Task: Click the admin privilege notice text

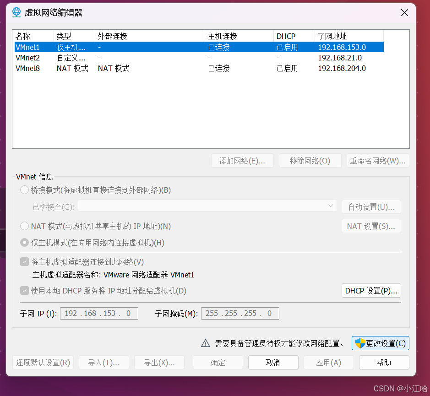Action: [279, 343]
